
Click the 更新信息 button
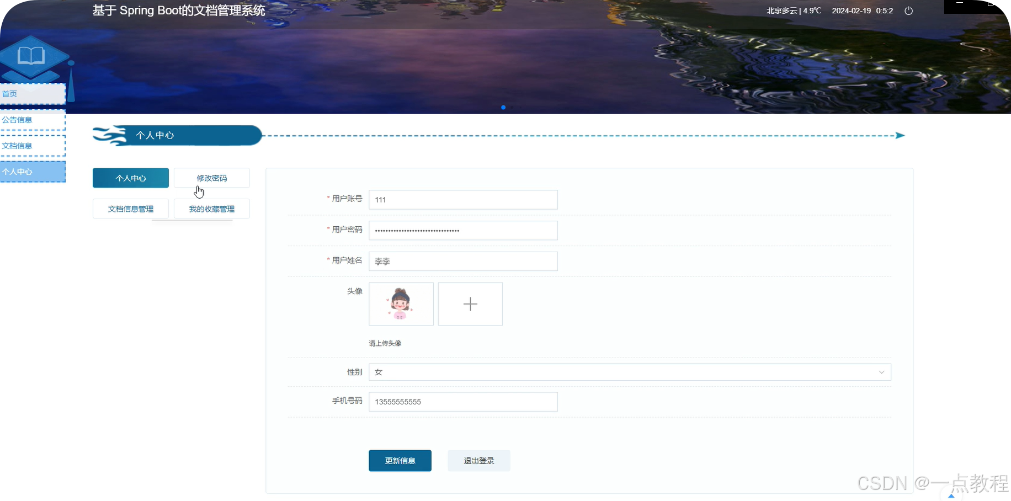[400, 460]
